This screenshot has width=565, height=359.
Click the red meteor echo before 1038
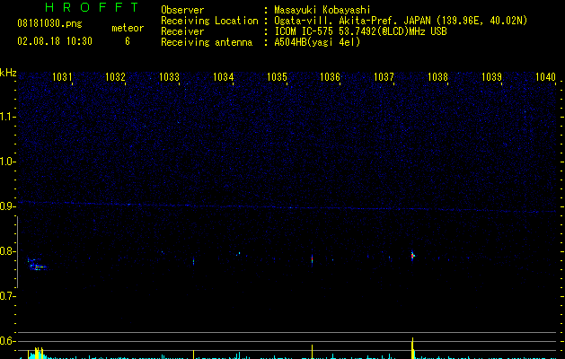412,255
